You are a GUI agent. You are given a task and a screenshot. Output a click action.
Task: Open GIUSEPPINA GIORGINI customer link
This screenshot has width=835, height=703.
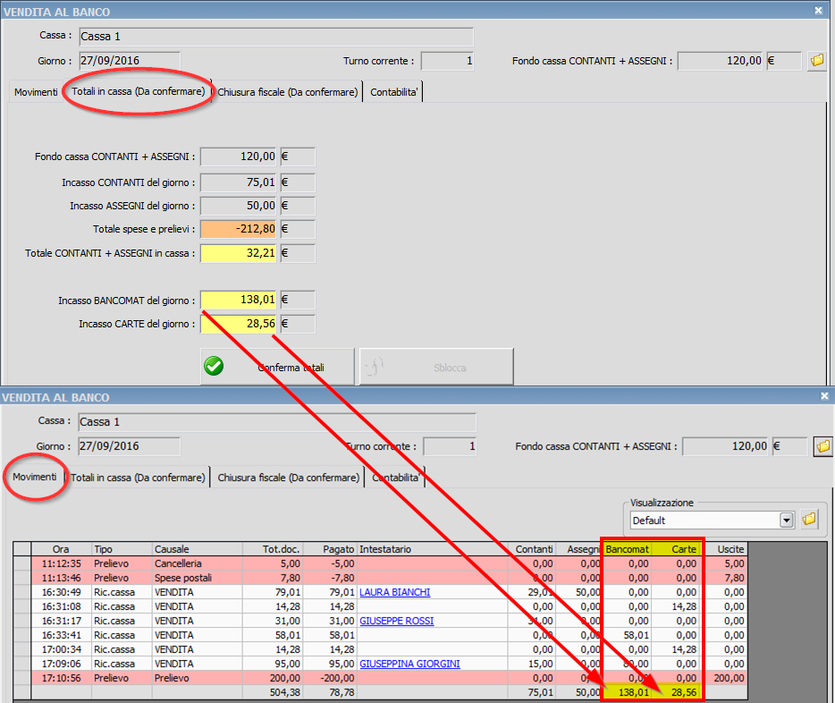point(409,665)
